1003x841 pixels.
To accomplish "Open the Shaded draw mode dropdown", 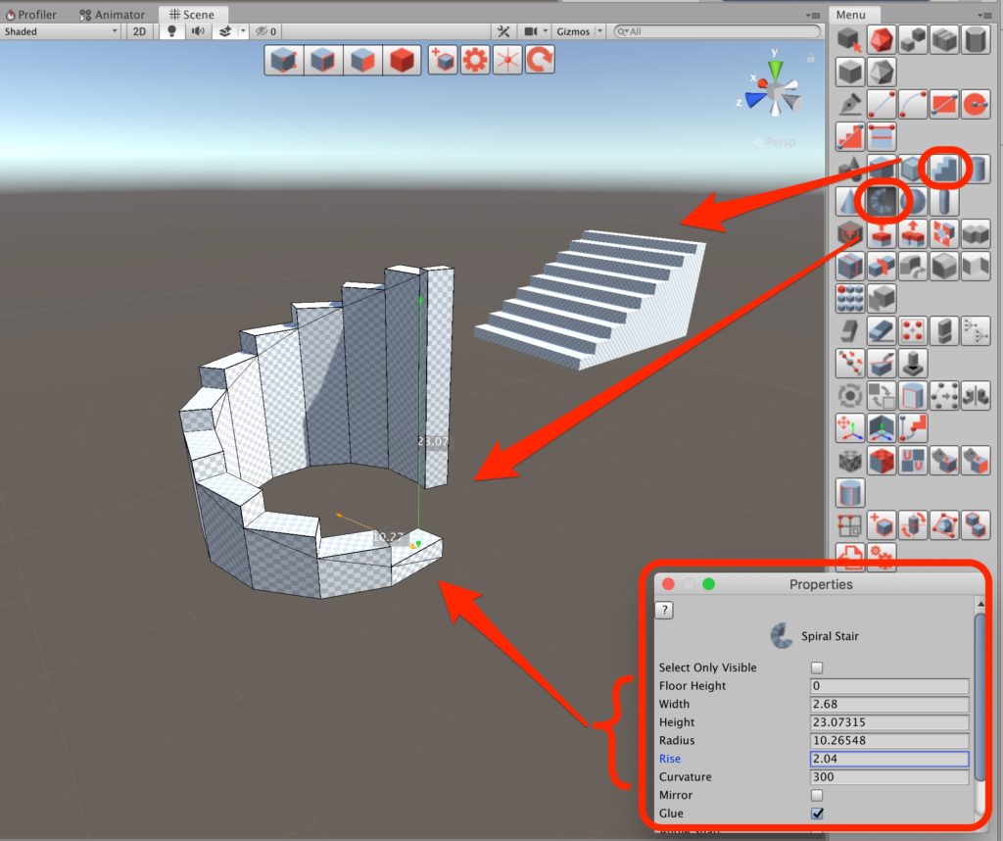I will pos(61,31).
